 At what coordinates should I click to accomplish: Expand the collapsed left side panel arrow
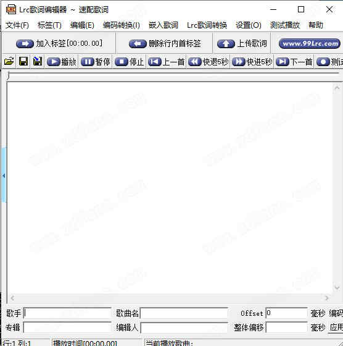point(4,175)
